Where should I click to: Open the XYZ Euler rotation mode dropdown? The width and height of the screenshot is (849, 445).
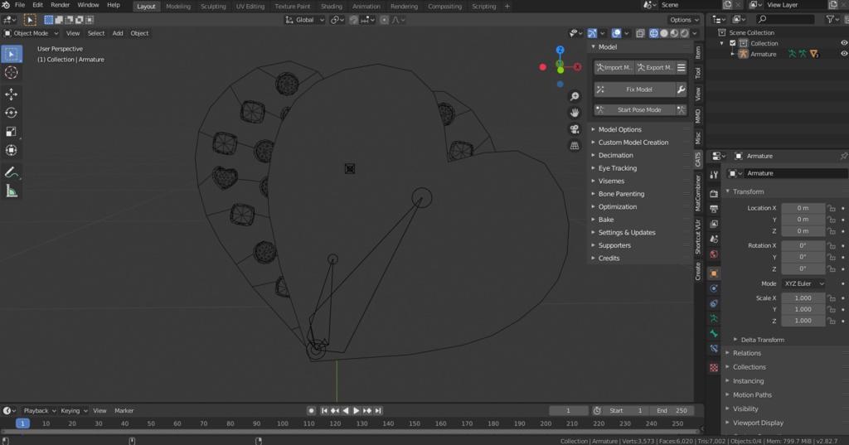click(803, 283)
